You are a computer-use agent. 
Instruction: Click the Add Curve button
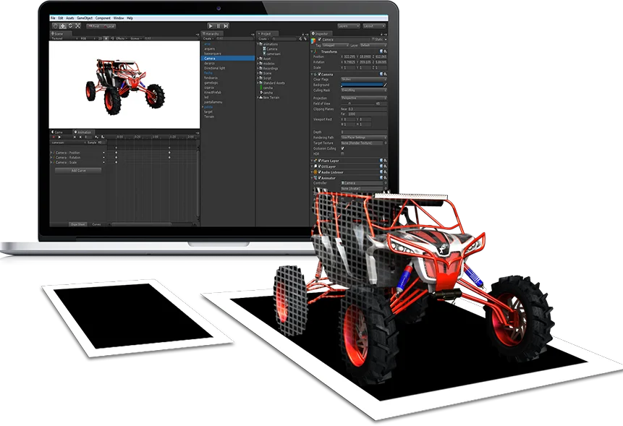click(x=78, y=171)
